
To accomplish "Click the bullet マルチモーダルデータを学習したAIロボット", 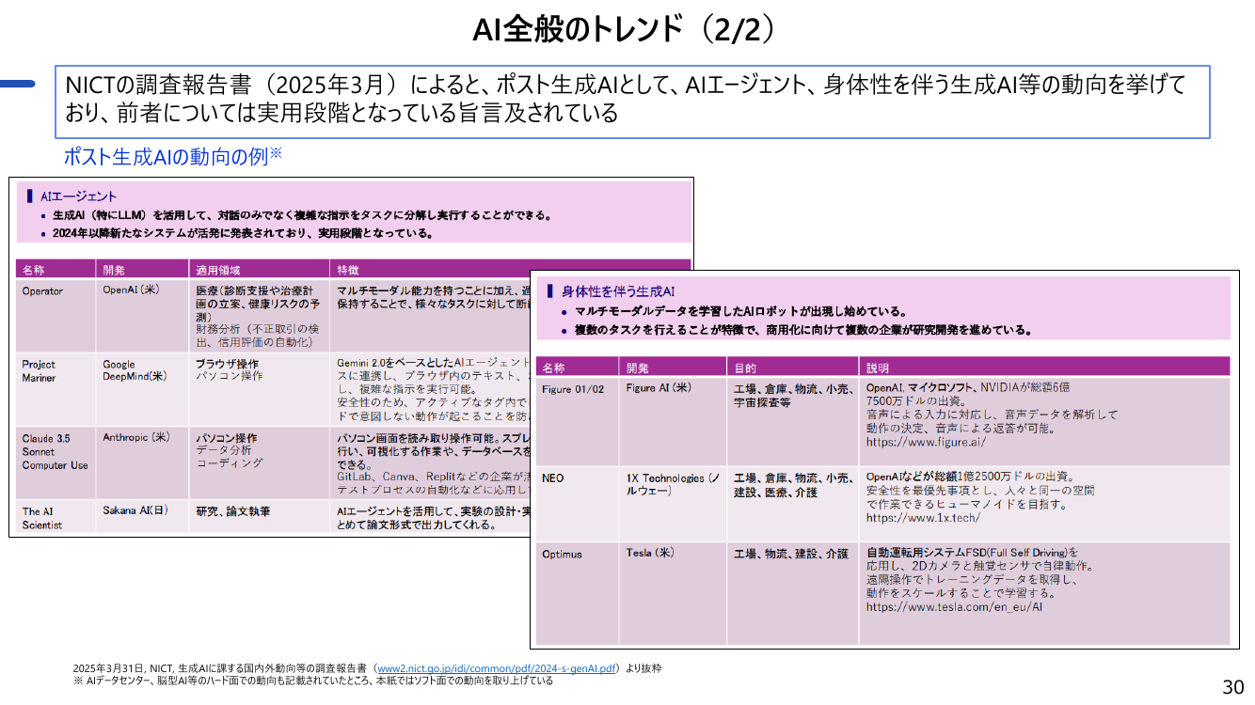I will tap(740, 311).
